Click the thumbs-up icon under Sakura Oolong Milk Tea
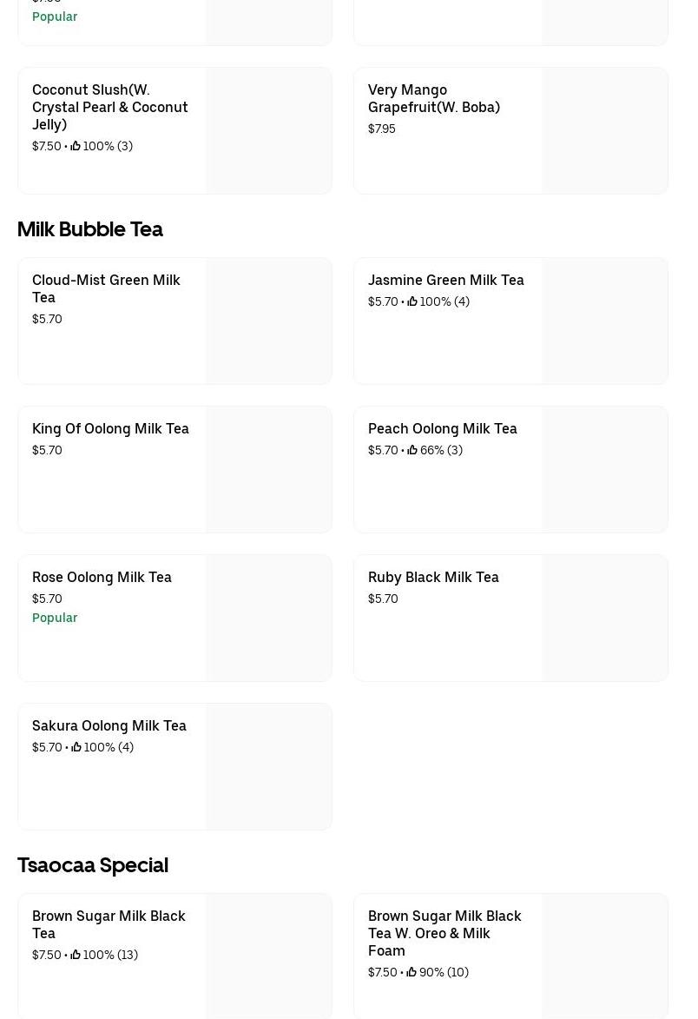 [x=76, y=747]
